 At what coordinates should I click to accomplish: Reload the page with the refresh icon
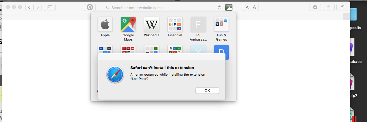(219, 8)
